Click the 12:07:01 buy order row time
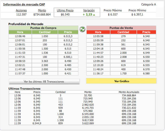The image size is (165, 131). click(x=20, y=40)
